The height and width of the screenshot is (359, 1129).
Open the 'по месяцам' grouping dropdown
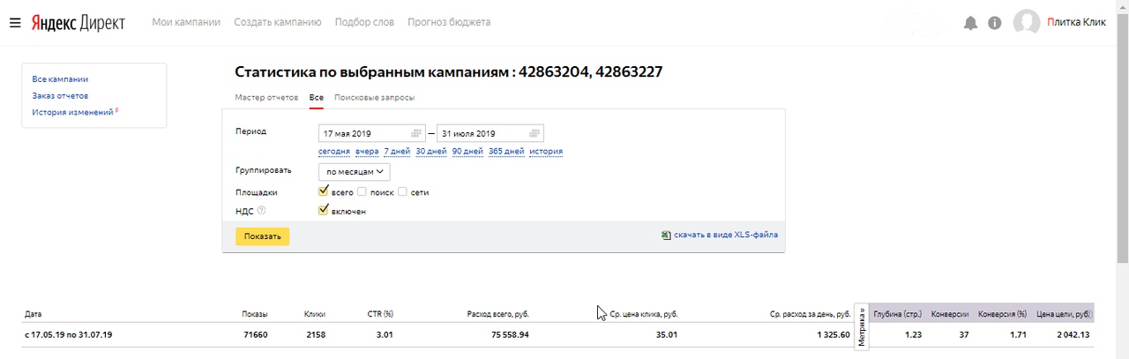pos(354,172)
